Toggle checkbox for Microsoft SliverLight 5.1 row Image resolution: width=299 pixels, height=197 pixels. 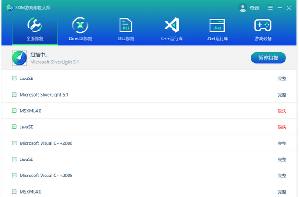coord(14,94)
